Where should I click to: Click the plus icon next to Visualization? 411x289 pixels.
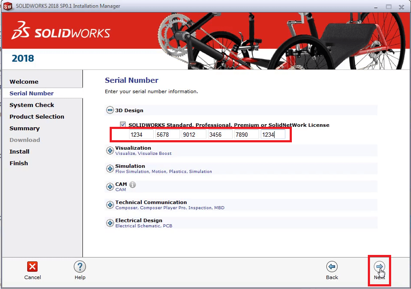[110, 150]
